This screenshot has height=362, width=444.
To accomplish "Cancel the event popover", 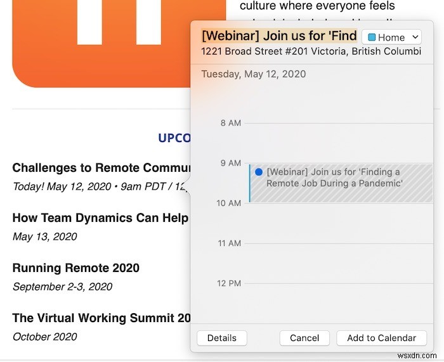I will point(304,338).
